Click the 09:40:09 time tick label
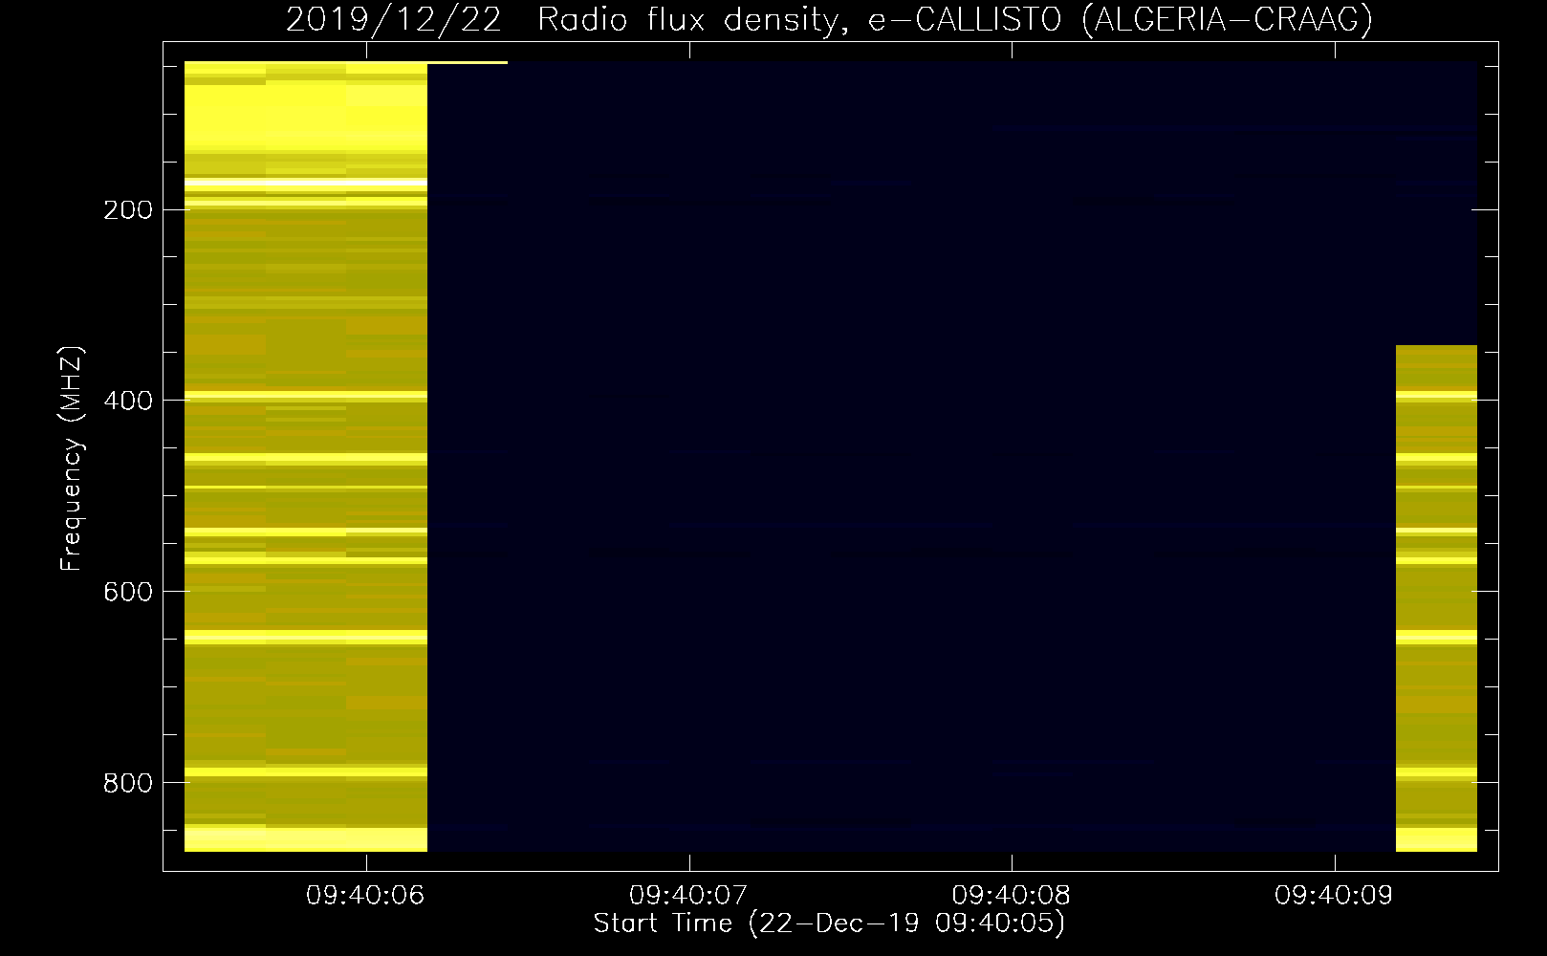This screenshot has height=956, width=1547. coord(1334,896)
